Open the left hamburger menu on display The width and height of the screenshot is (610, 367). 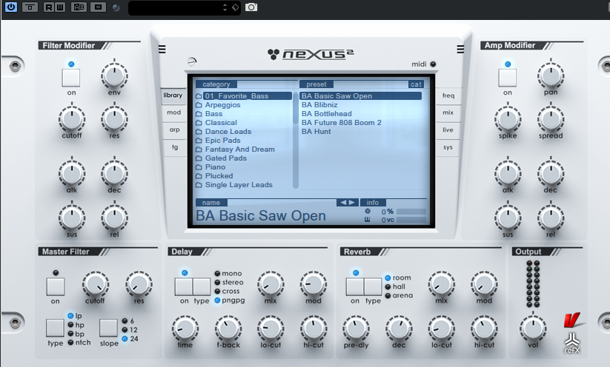(162, 50)
